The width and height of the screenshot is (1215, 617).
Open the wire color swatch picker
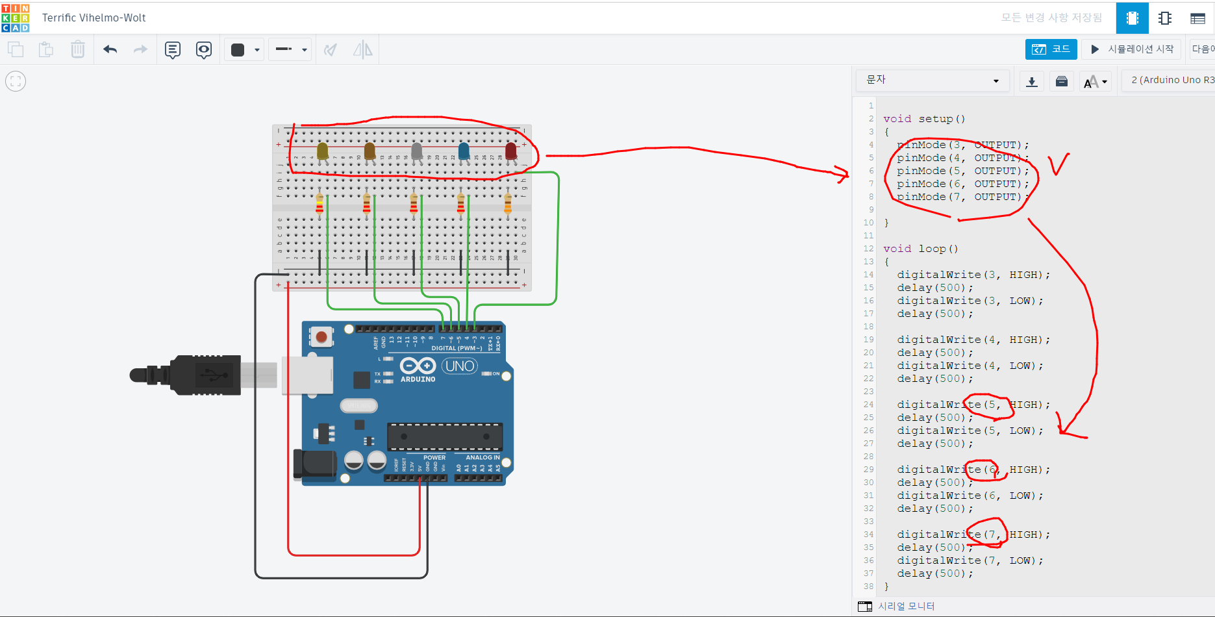coord(244,49)
